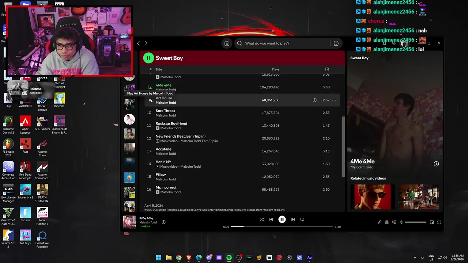
Task: Open the Lossless audio quality label
Action: [x=145, y=226]
